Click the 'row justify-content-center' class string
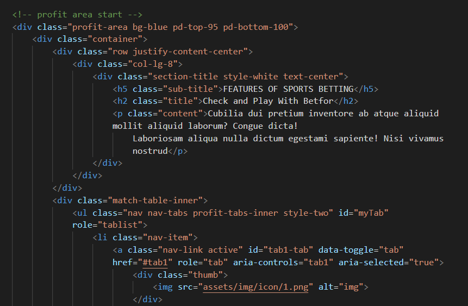 [x=180, y=52]
